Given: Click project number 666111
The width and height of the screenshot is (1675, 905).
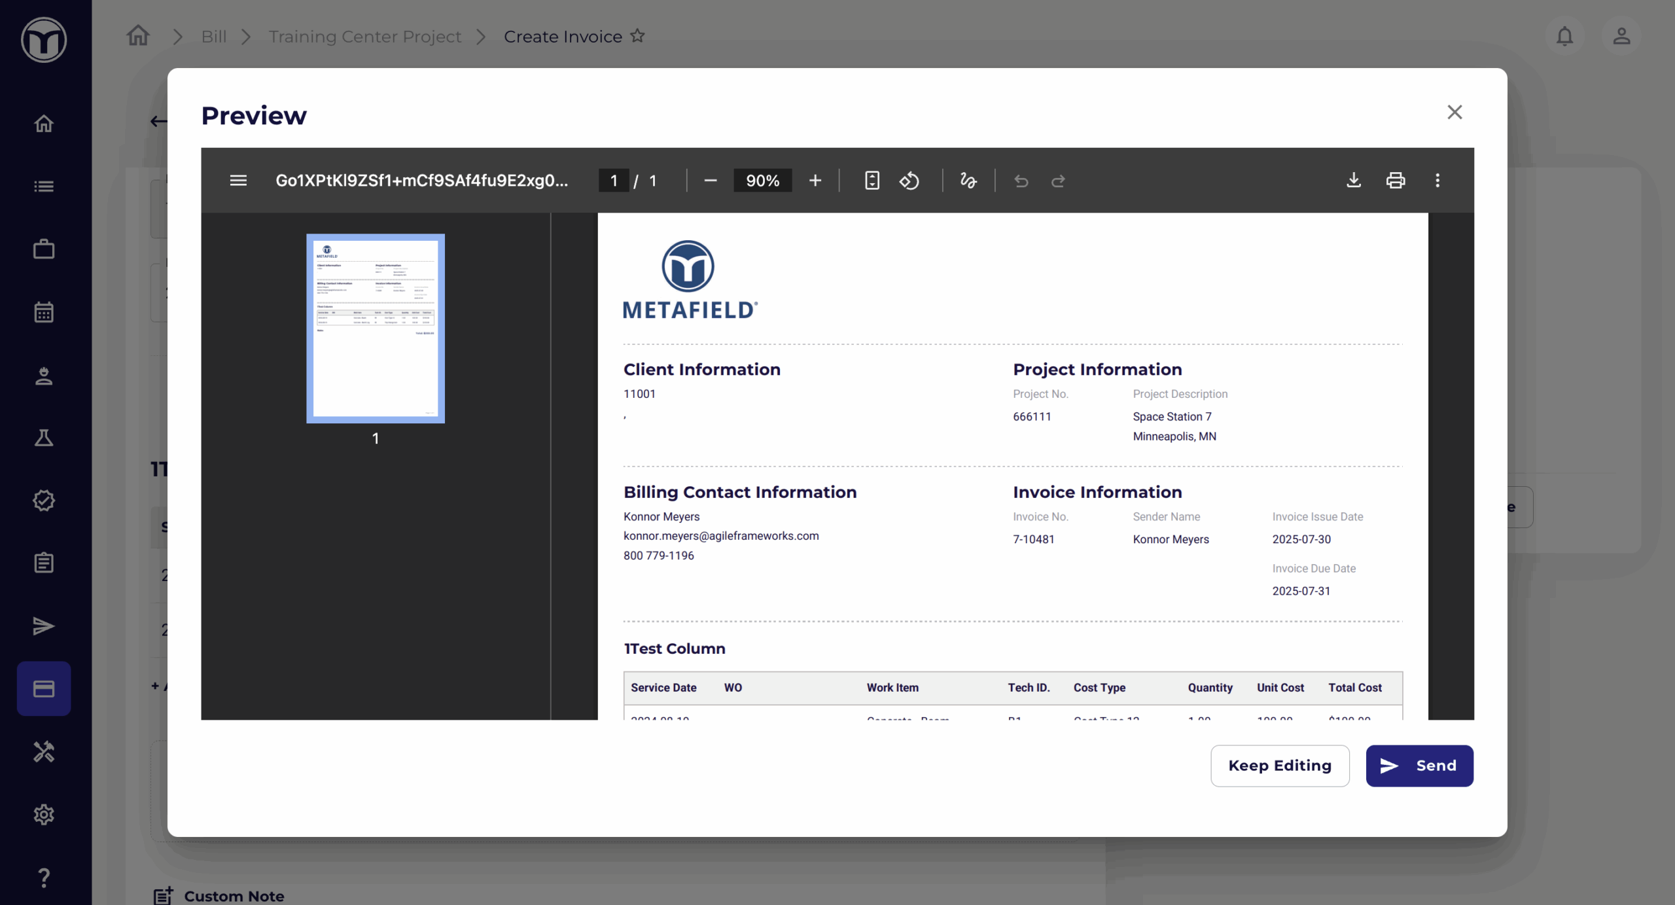Looking at the screenshot, I should (x=1032, y=416).
